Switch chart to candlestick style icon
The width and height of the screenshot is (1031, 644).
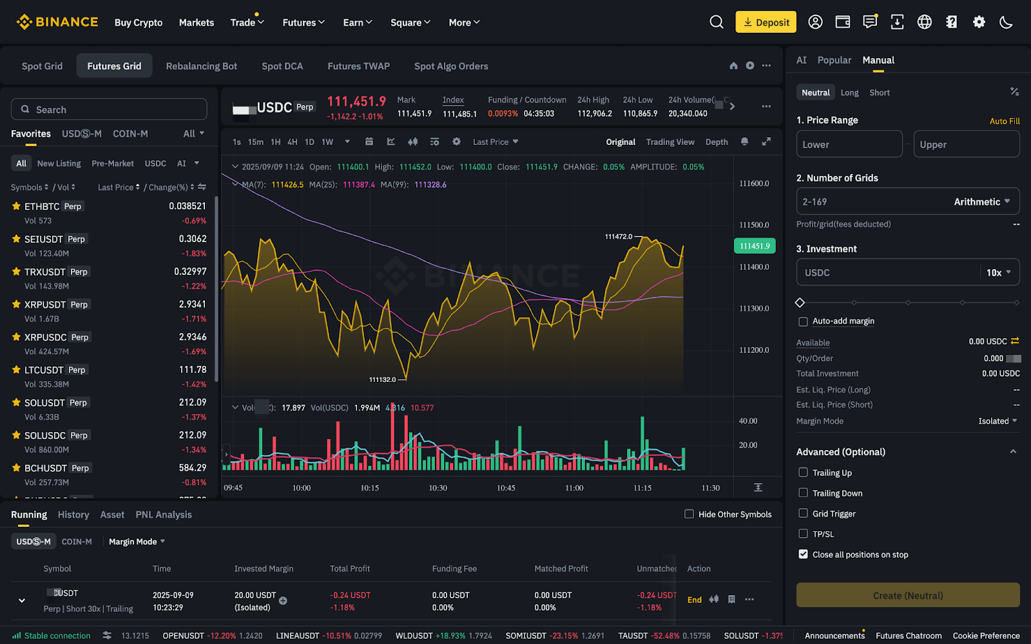[x=412, y=142]
